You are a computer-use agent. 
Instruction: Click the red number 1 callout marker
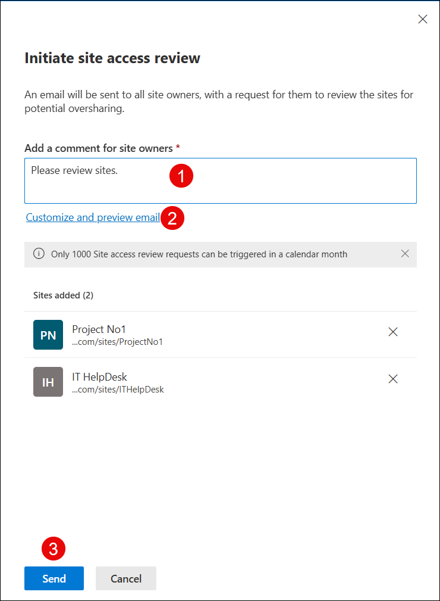point(181,176)
